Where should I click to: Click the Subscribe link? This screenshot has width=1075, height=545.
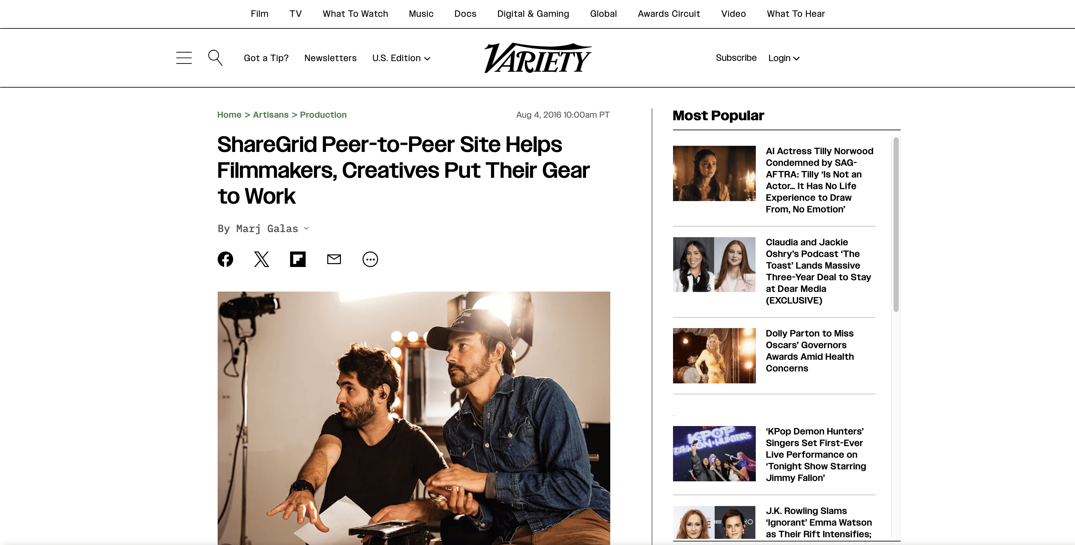click(x=736, y=58)
